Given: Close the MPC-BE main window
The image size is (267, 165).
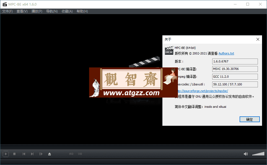Looking at the screenshot, I should (260, 4).
